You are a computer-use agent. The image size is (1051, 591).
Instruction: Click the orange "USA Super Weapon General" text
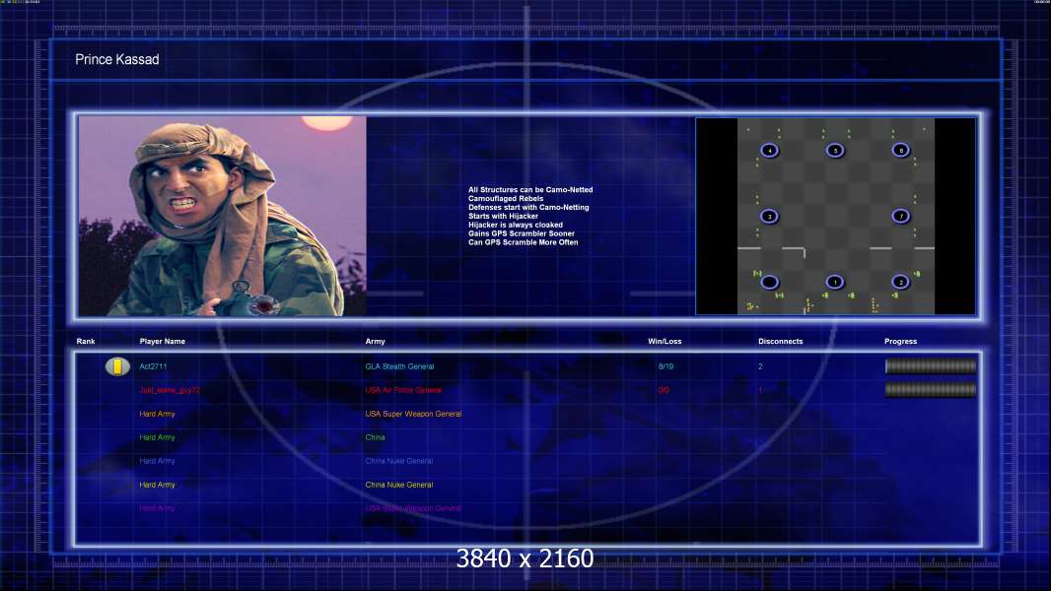point(413,415)
